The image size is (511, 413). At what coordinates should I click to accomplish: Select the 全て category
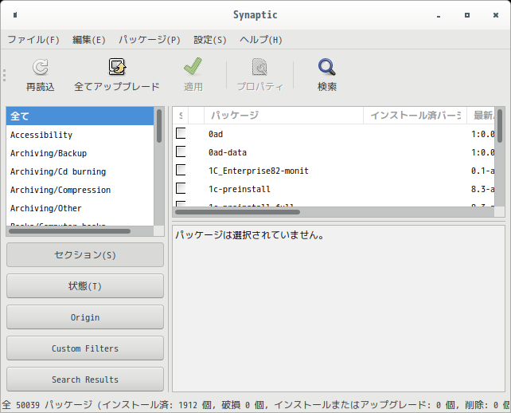(80, 116)
